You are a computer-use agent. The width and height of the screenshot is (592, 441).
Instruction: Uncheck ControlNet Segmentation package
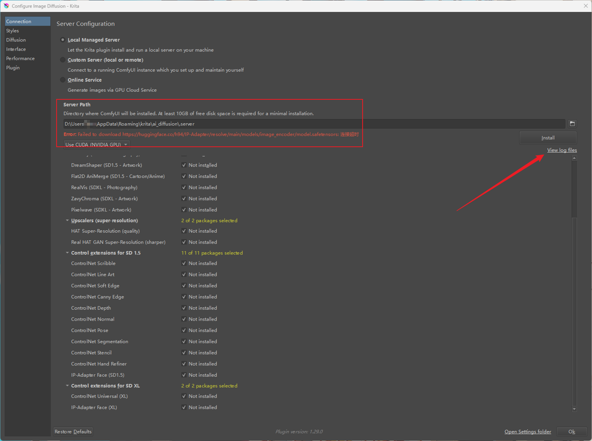184,342
